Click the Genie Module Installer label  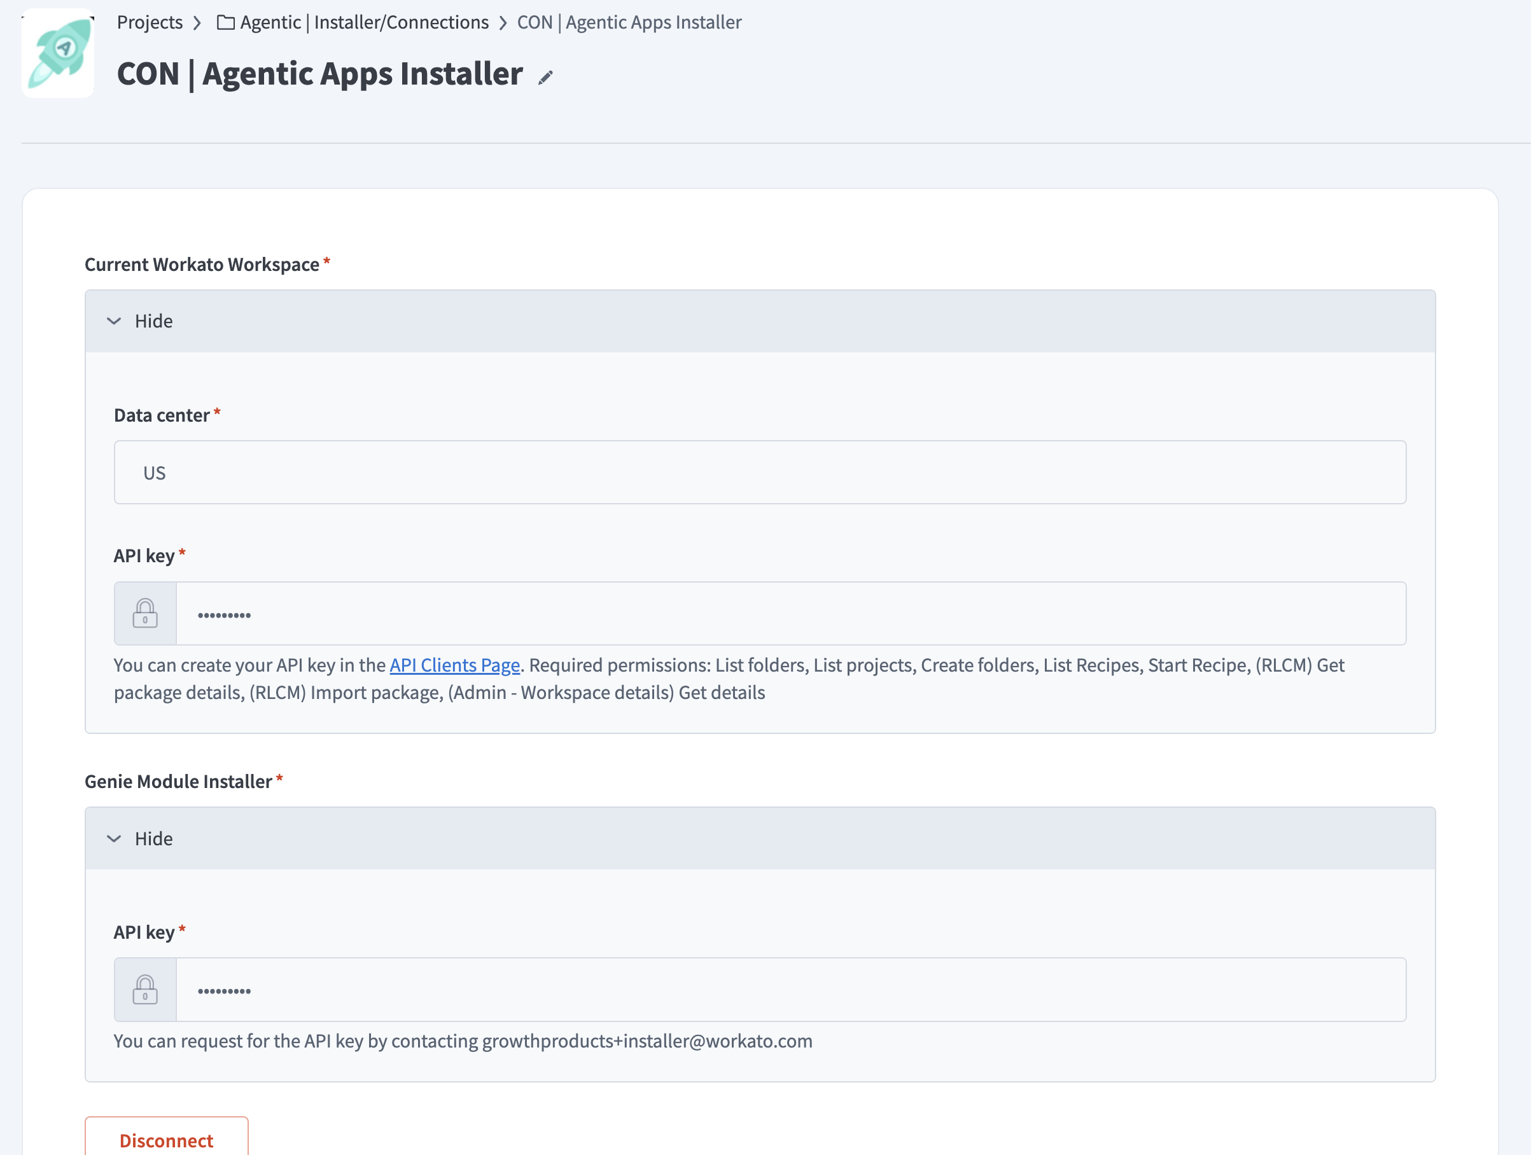[x=178, y=782]
